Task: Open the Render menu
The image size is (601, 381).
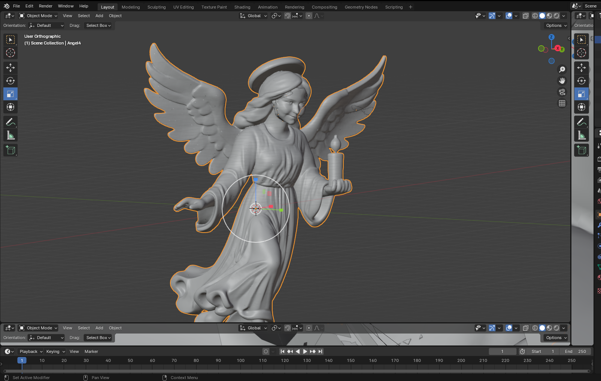Action: click(x=46, y=6)
